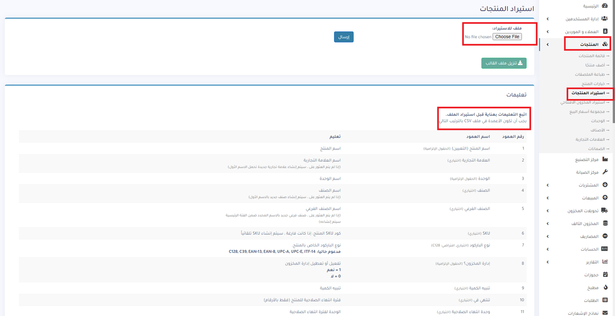This screenshot has width=615, height=316.
Task: Open طباعة الملصقات submenu item
Action: click(x=590, y=74)
